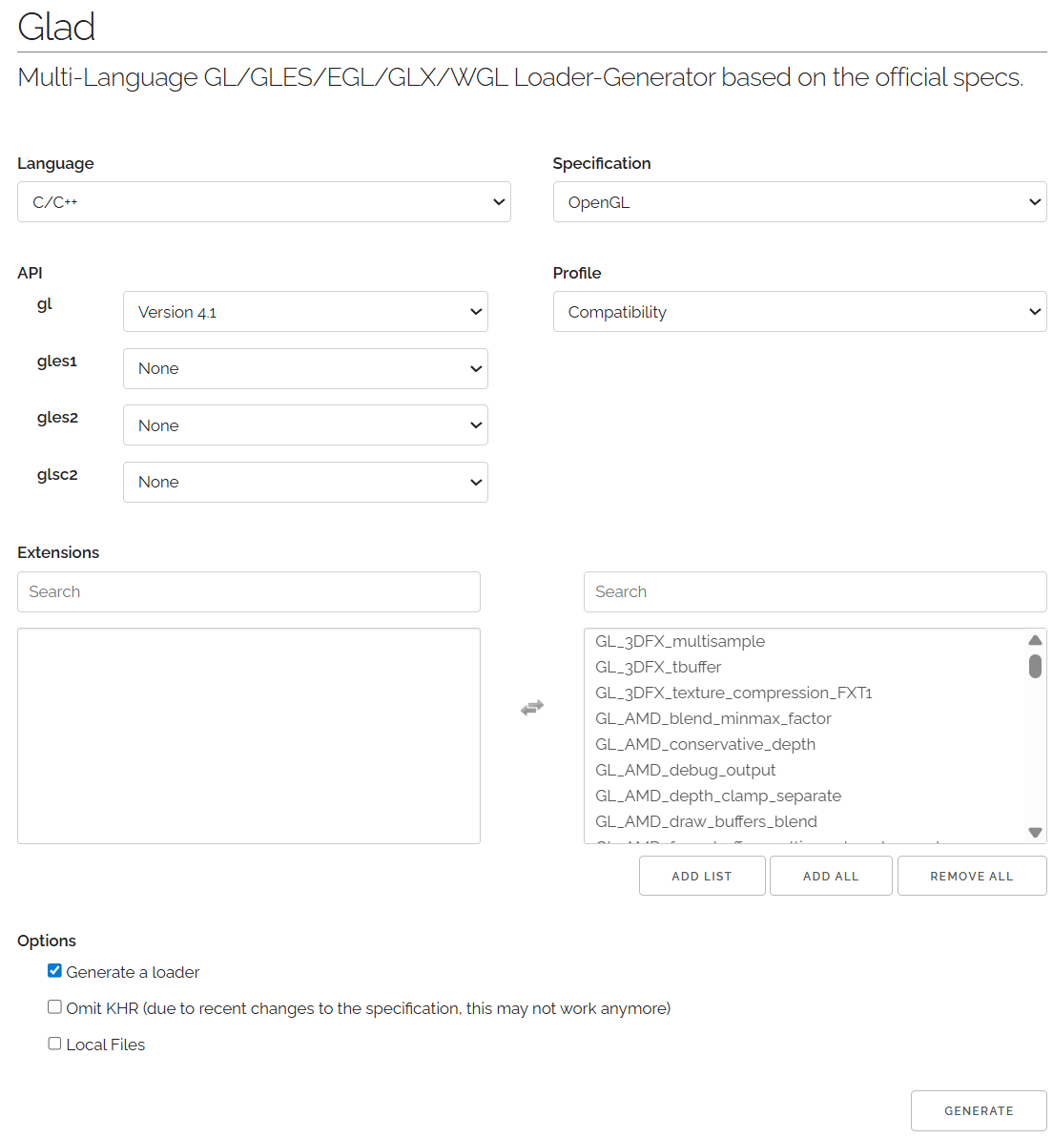
Task: Click the extensions list scrollbar thumb
Action: (1035, 666)
